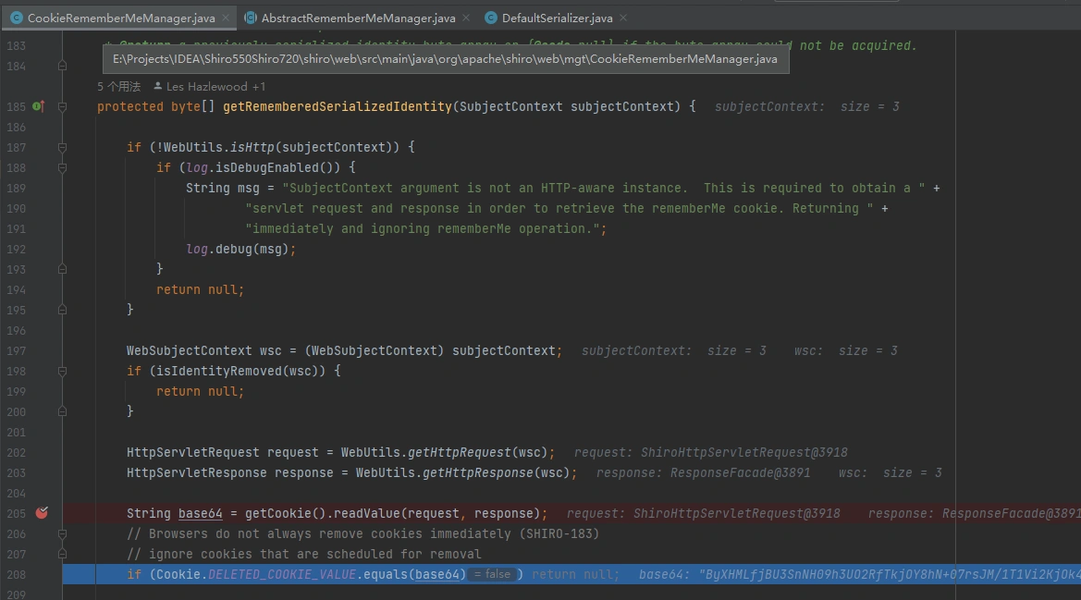The width and height of the screenshot is (1081, 600).
Task: Click the AbstractRememberMeManager.java abstract class icon
Action: point(251,18)
